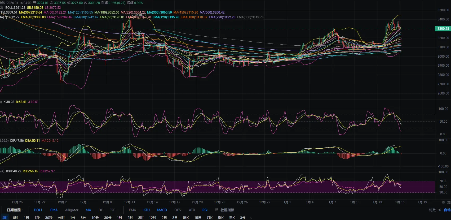This screenshot has width=451, height=220.
Task: Click the 1月 13 date on time axis
Action: (x=377, y=202)
